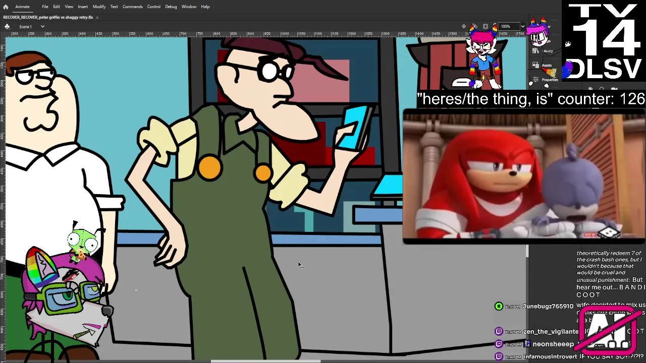This screenshot has width=646, height=363.
Task: Expand the Scene 1 dropdown arrow
Action: tap(42, 26)
